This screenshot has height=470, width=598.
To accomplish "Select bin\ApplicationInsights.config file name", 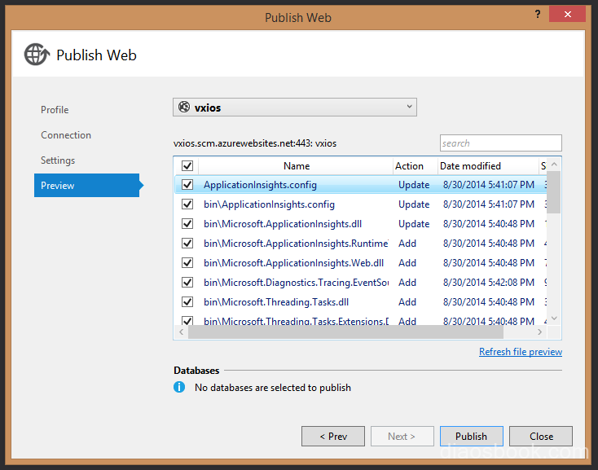I will (x=269, y=204).
